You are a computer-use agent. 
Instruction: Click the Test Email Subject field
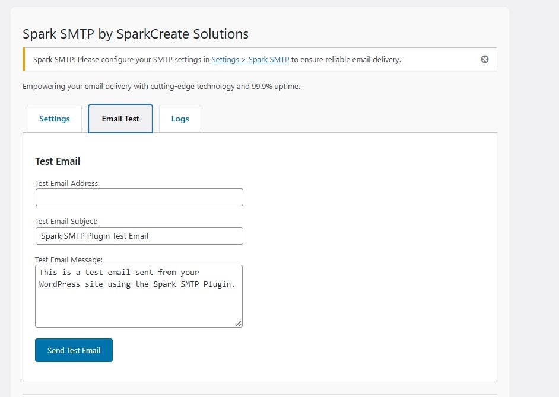139,235
